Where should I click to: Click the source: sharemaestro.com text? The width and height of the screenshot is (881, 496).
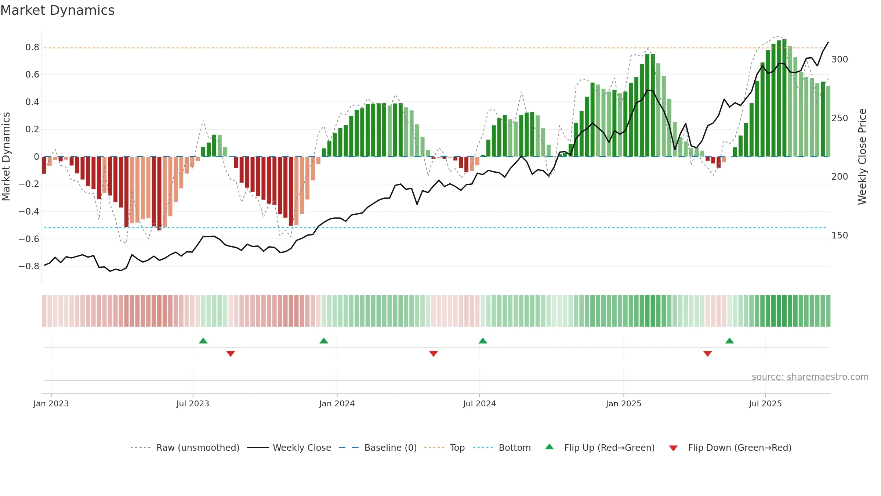(810, 377)
